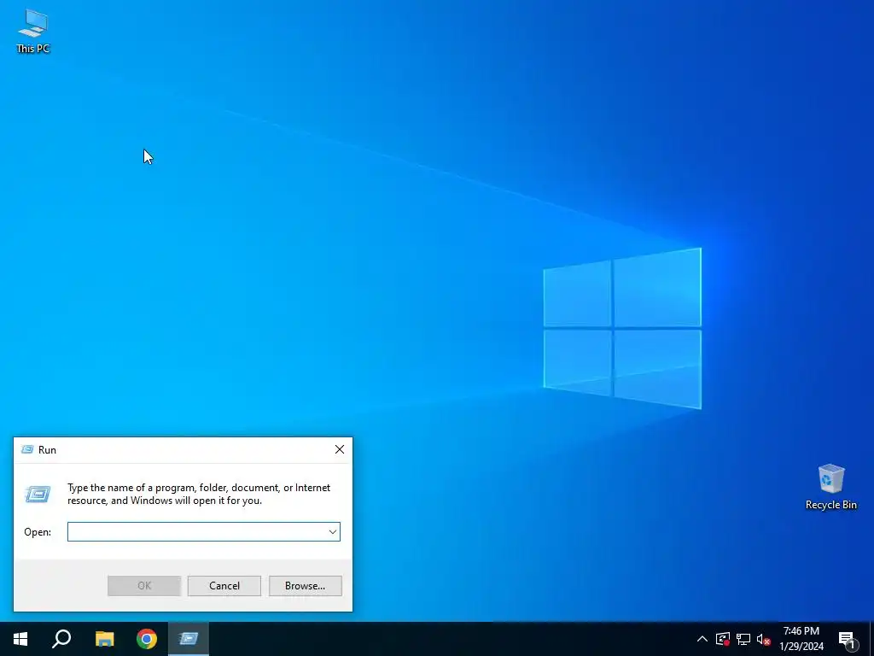Viewport: 874px width, 656px height.
Task: Click the OK button in Run
Action: click(x=144, y=586)
